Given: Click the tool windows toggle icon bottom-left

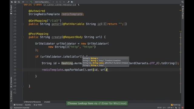Looking at the screenshot, I should tap(11, 108).
